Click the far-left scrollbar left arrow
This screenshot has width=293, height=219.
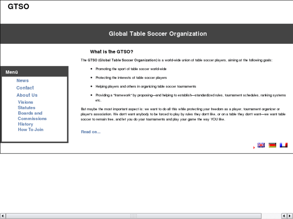pyautogui.click(x=3, y=216)
